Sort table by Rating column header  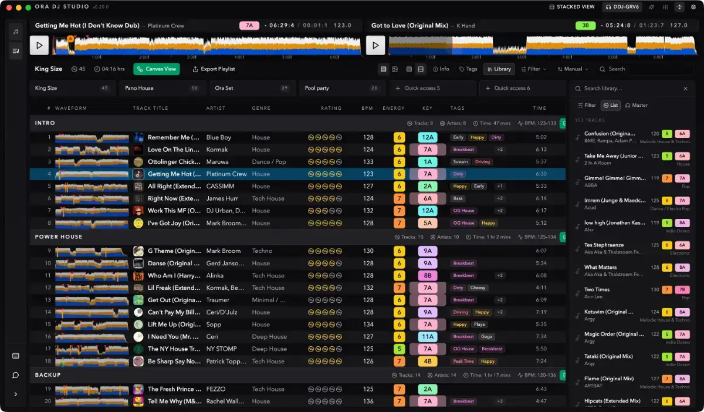click(x=331, y=108)
